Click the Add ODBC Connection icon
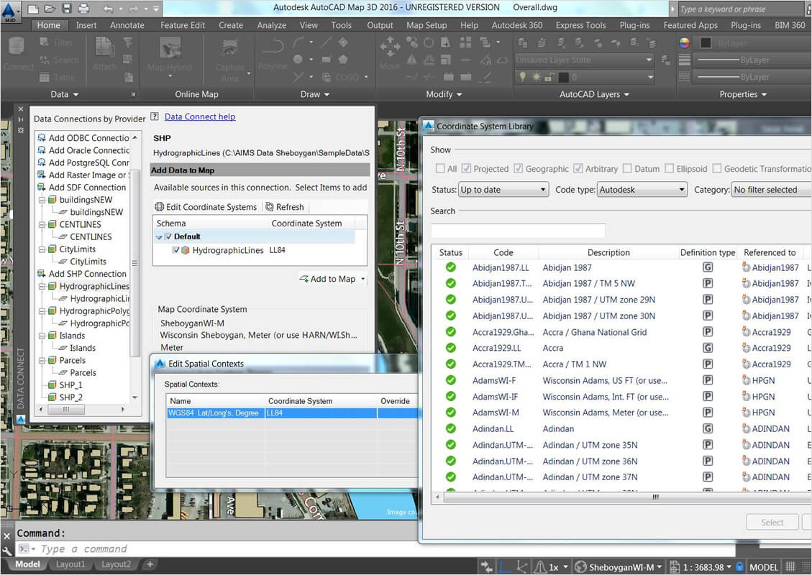The image size is (812, 575). point(42,138)
